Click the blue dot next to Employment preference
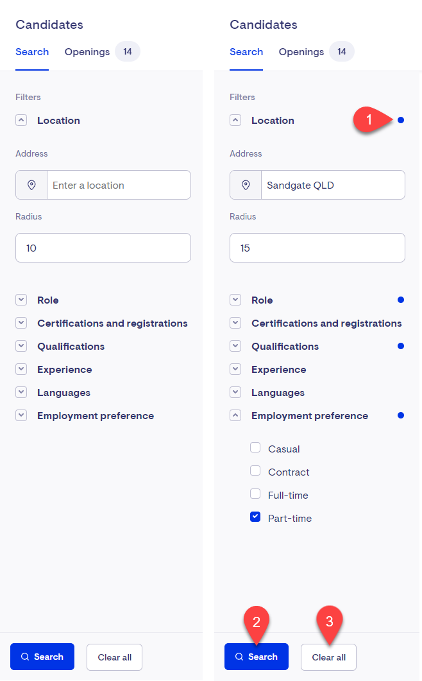 click(x=401, y=416)
